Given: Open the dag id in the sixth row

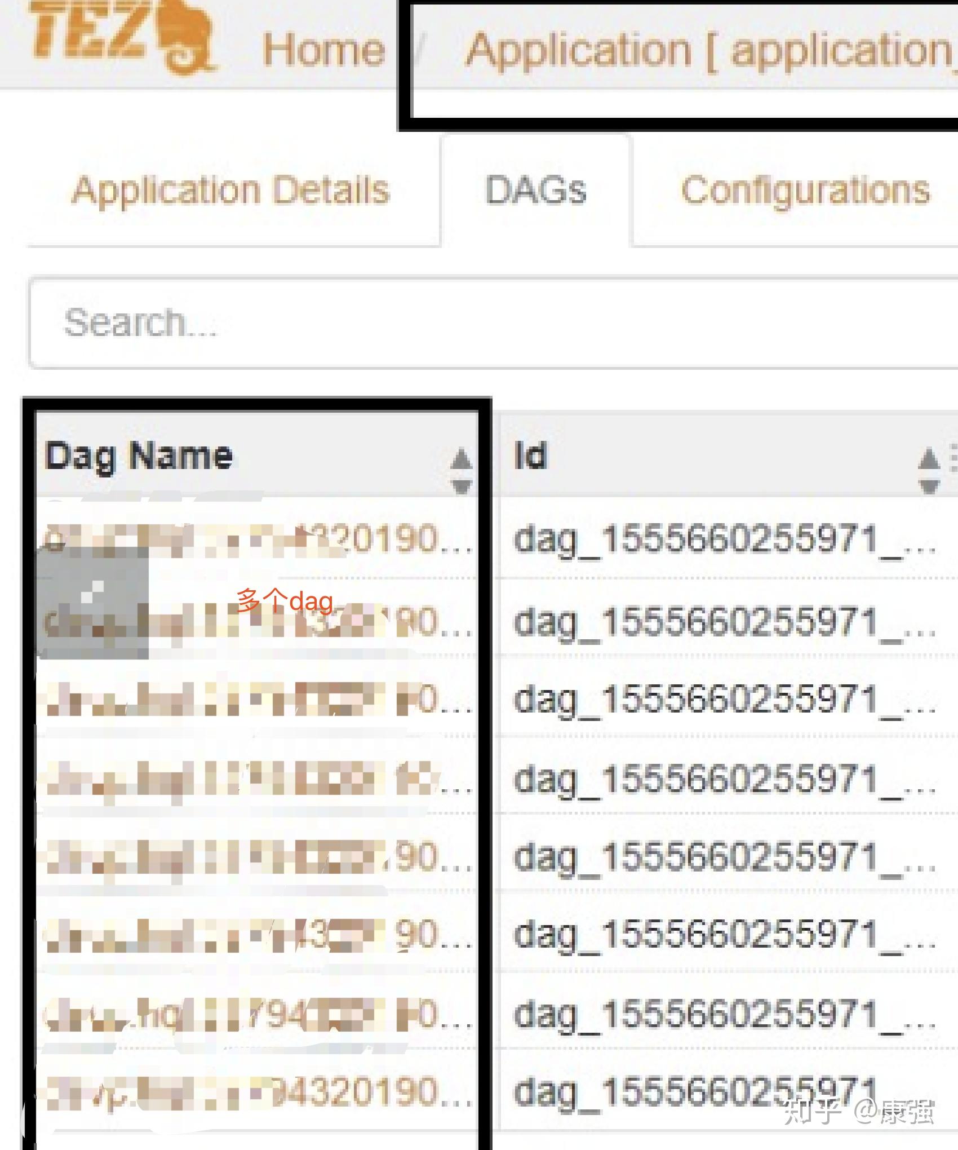Looking at the screenshot, I should (x=724, y=935).
